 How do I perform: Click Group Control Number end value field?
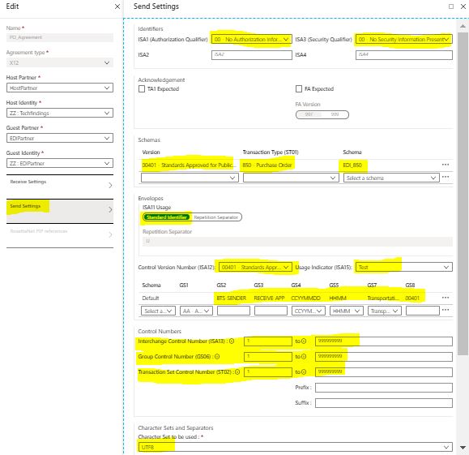pyautogui.click(x=383, y=356)
